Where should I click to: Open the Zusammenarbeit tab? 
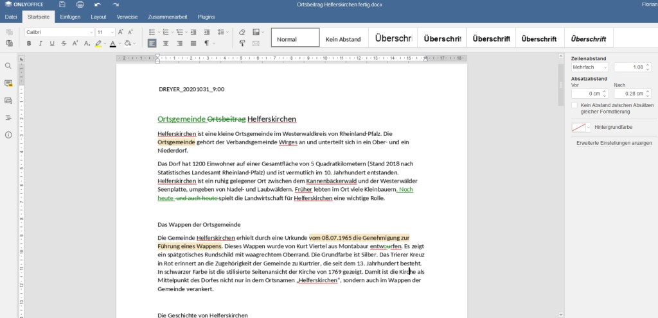(168, 17)
